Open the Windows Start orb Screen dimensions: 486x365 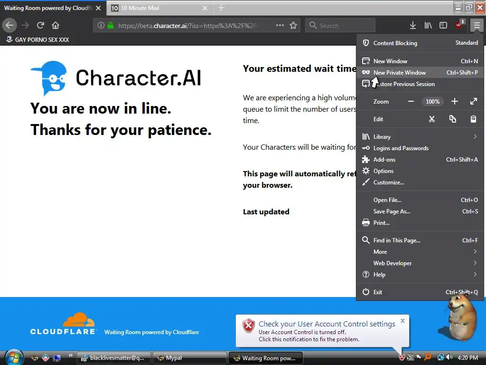[x=13, y=357]
